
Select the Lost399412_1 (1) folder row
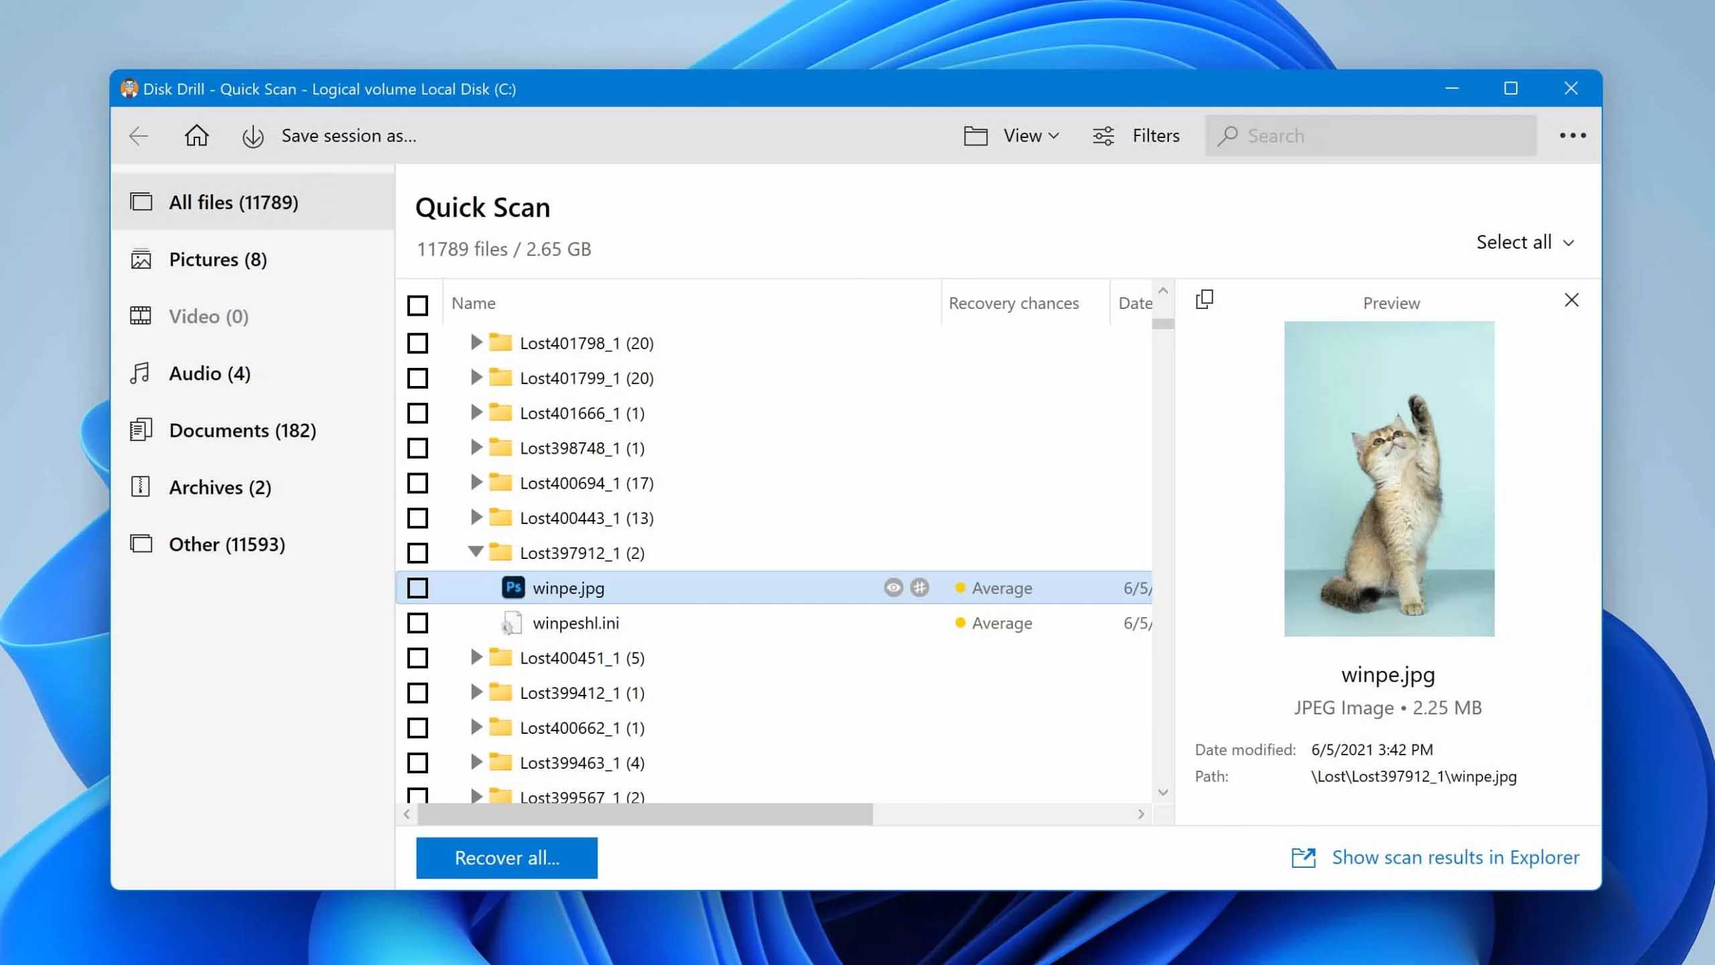tap(774, 692)
